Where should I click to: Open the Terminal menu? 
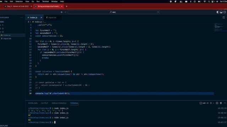45,1
